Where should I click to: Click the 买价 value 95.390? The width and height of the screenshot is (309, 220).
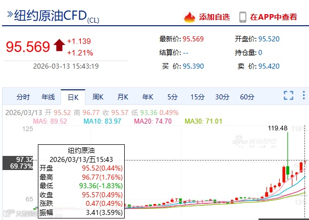pos(193,66)
